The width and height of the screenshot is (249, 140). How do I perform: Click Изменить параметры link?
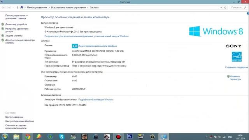[235, 78]
